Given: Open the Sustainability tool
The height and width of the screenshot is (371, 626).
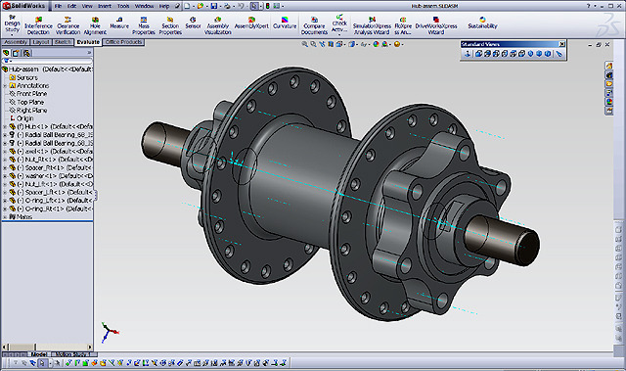Looking at the screenshot, I should (x=482, y=23).
